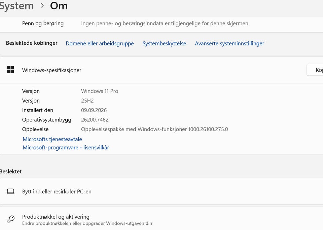Click the Opplevelse label
323x230 pixels.
(x=35, y=129)
